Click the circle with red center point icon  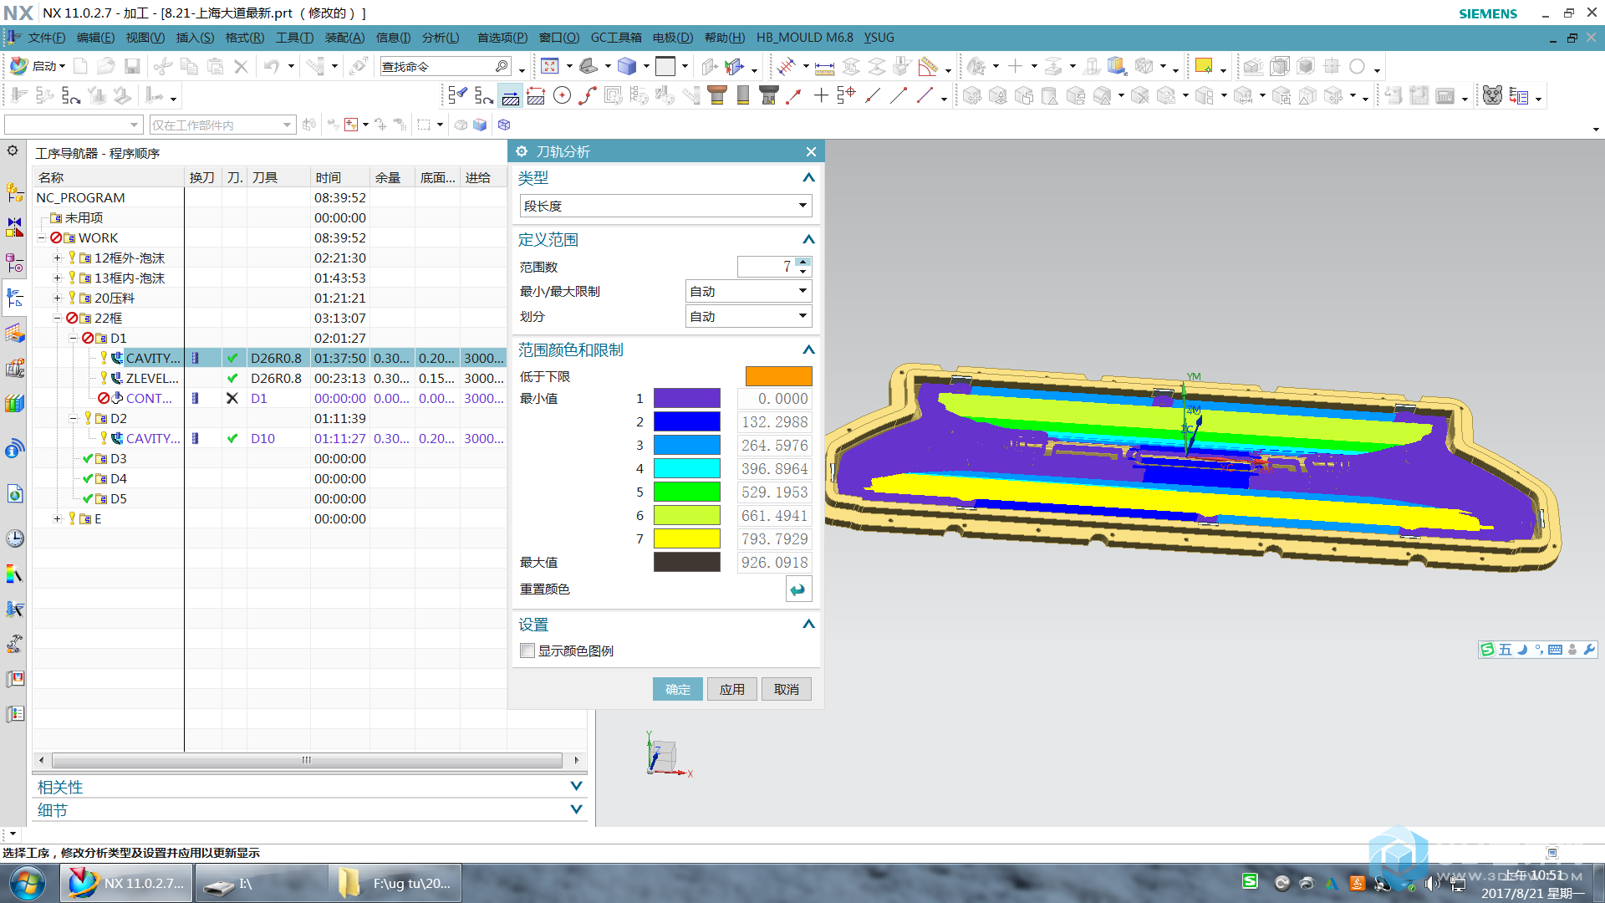(x=563, y=96)
